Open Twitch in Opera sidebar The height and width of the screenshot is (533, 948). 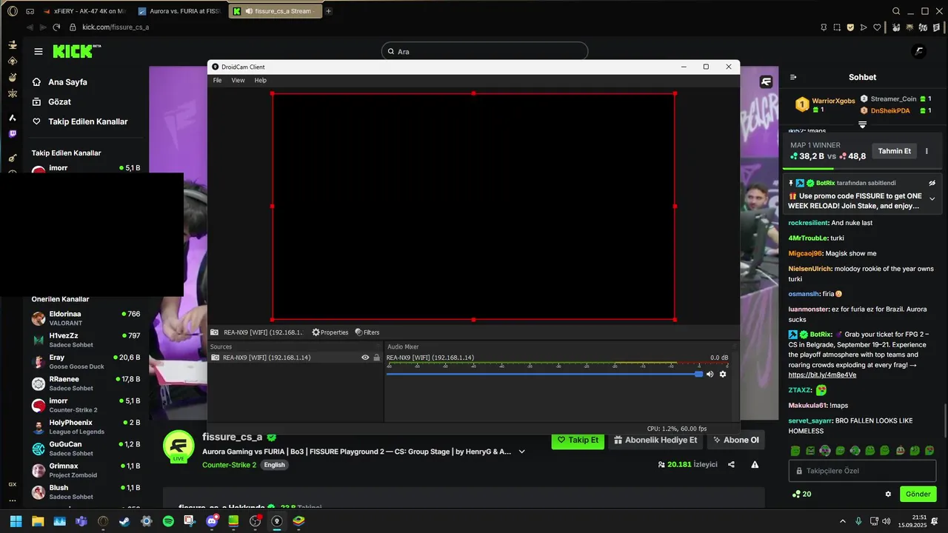[12, 134]
